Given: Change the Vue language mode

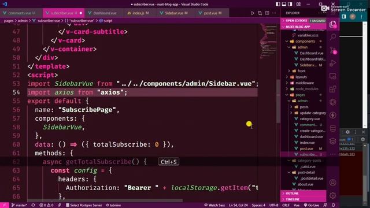Looking at the screenshot, I should click(x=297, y=205).
